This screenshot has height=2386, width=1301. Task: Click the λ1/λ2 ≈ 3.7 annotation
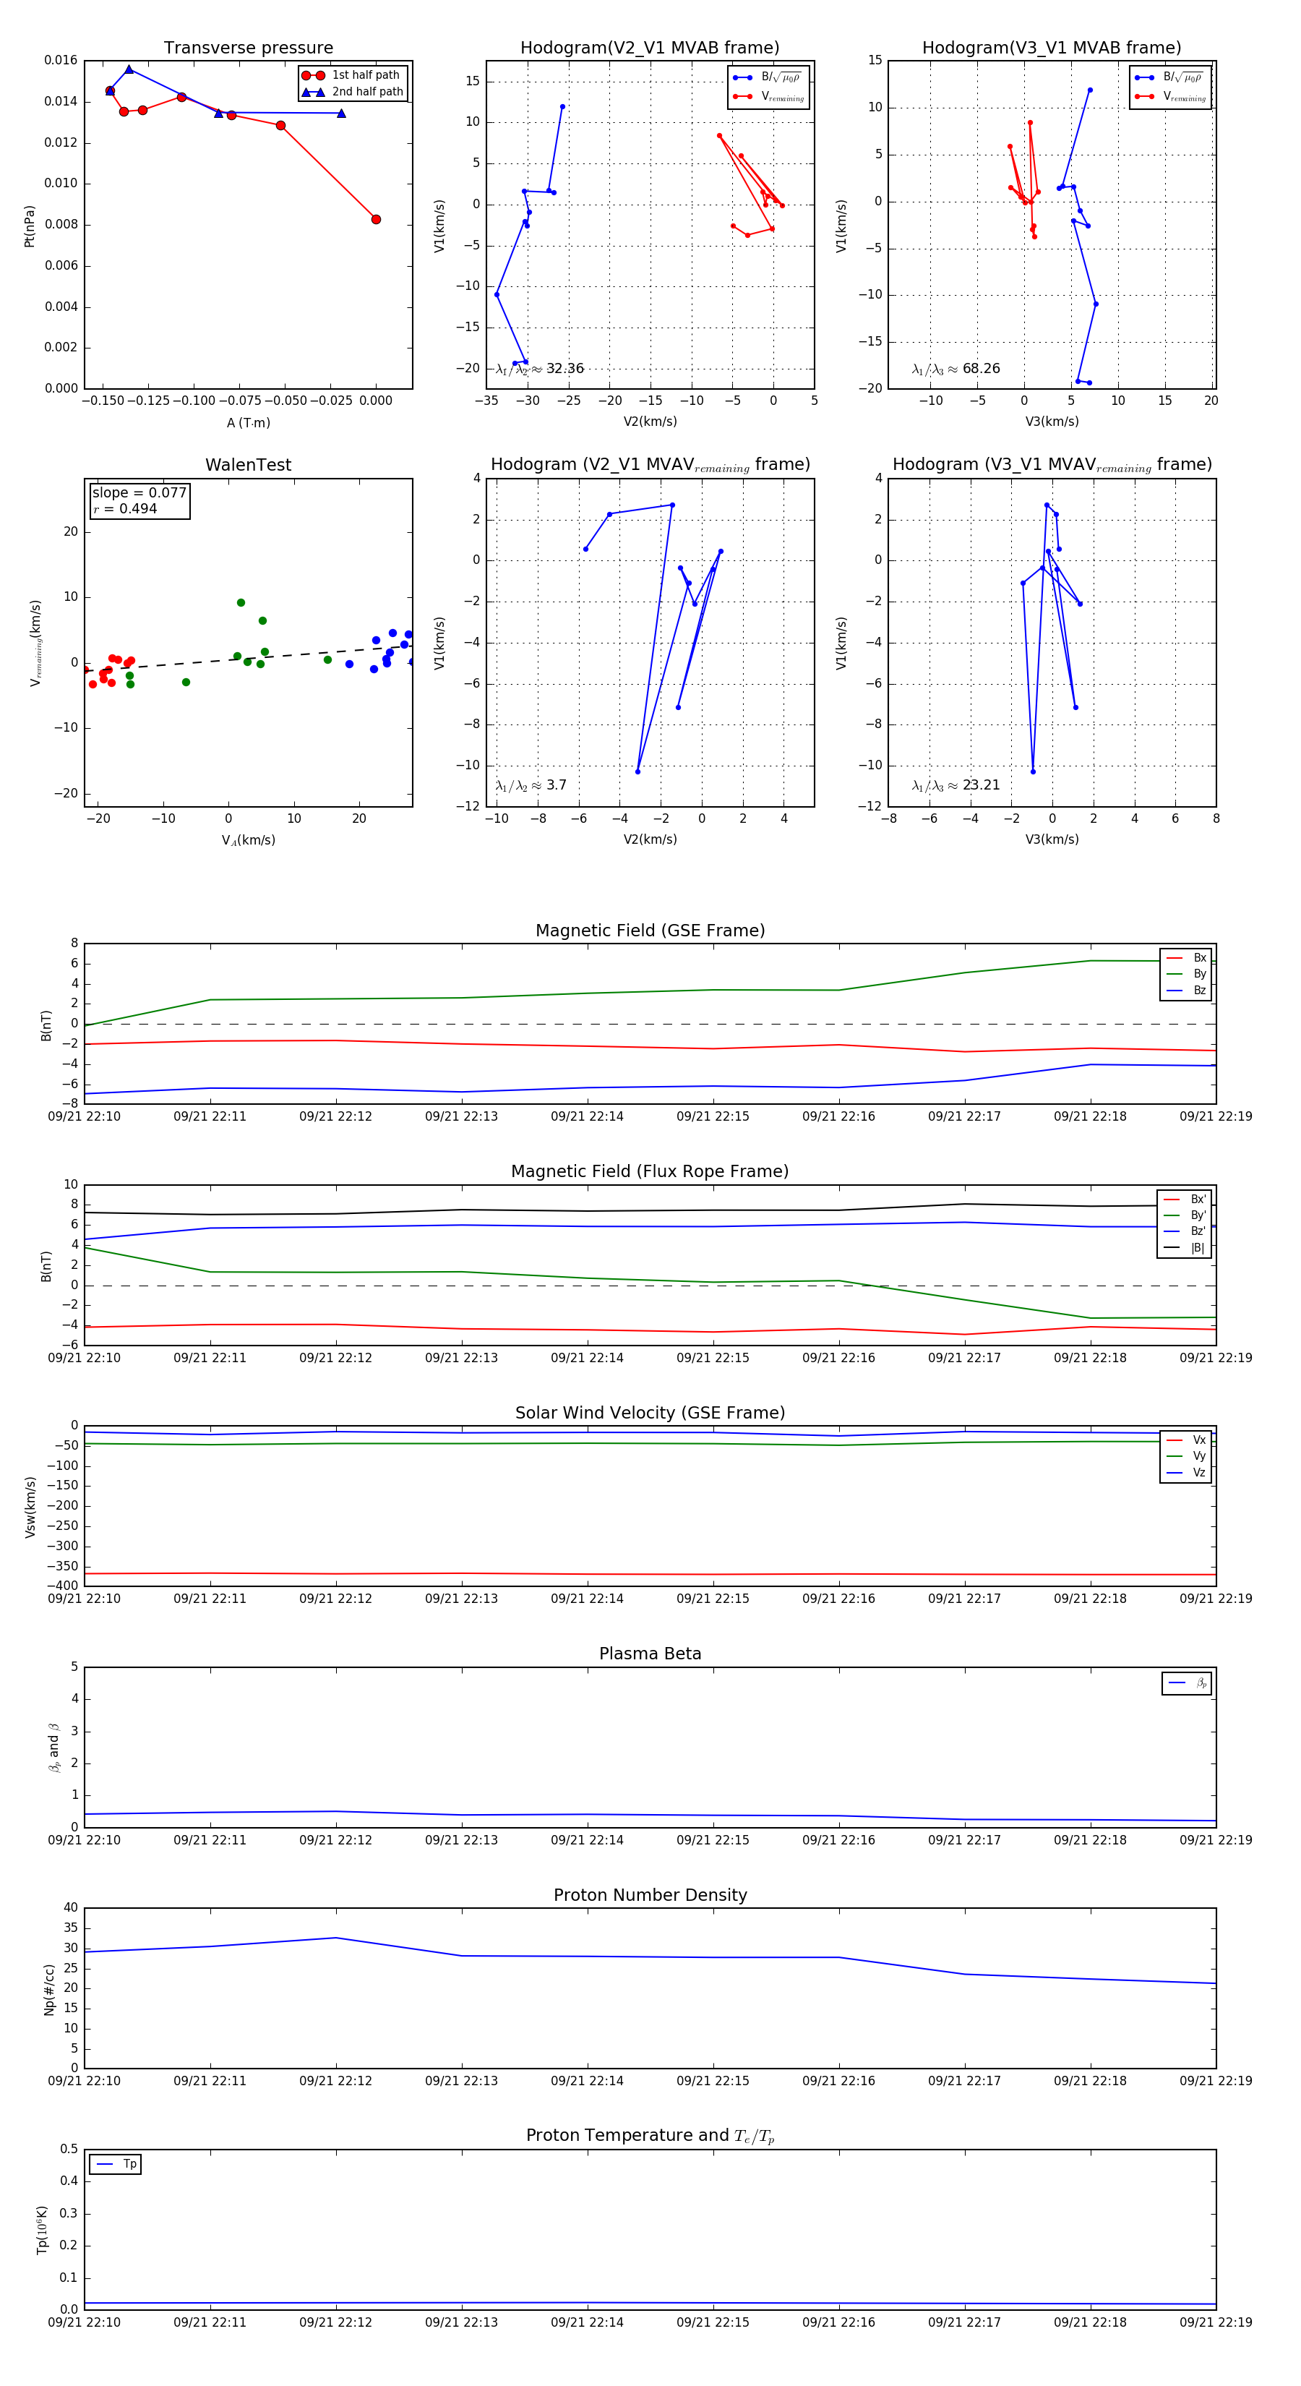pos(531,785)
